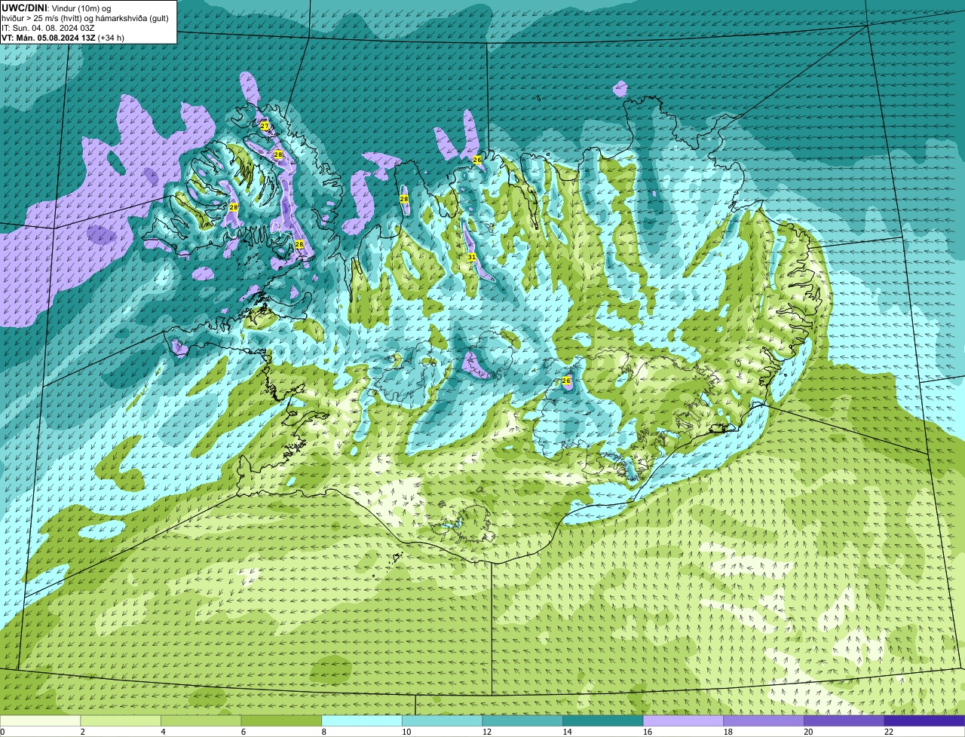Image resolution: width=965 pixels, height=737 pixels.
Task: Click the legend scale label '2'
Action: click(x=82, y=732)
